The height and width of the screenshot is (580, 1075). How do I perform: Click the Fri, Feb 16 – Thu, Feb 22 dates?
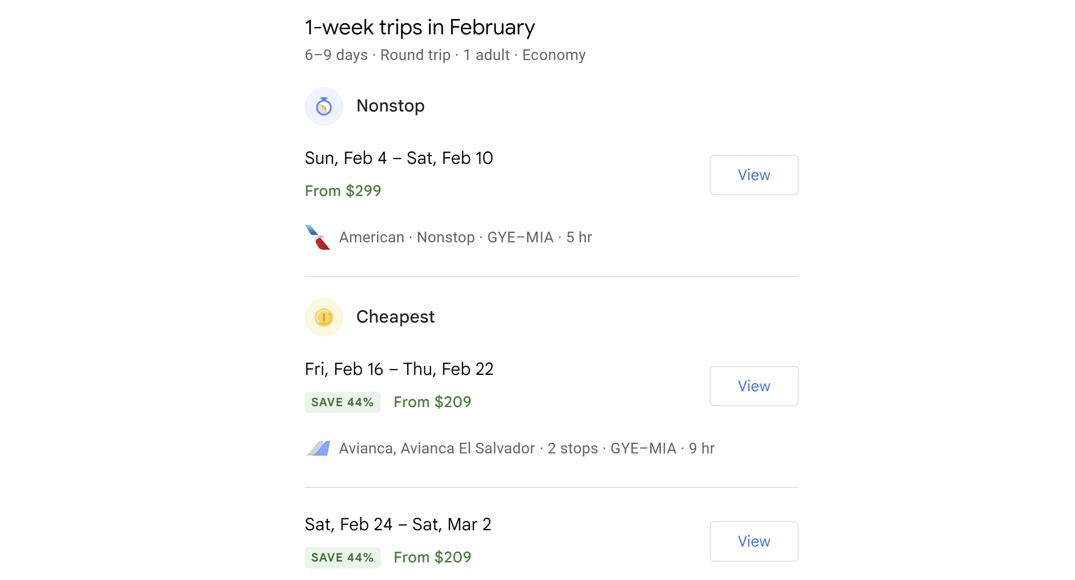coord(399,369)
